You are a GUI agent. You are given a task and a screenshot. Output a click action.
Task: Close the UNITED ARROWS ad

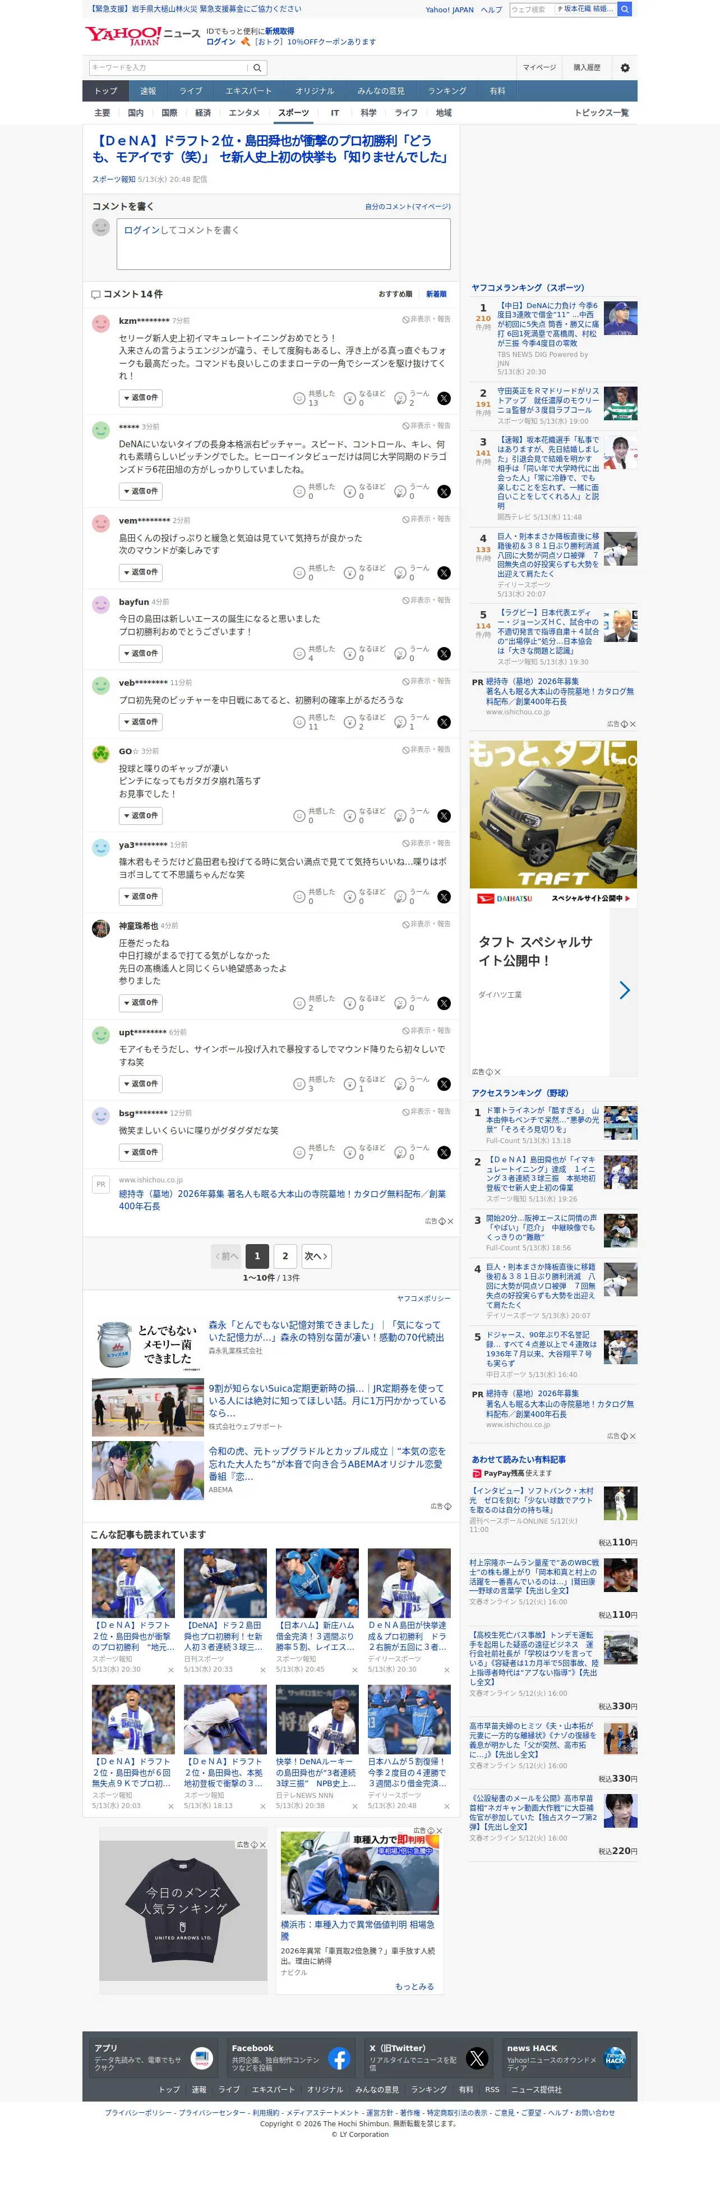point(262,1845)
